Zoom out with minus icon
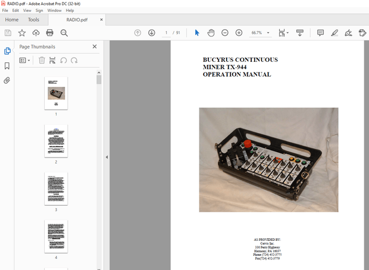Screen dimensions: 369x270 coord(225,33)
